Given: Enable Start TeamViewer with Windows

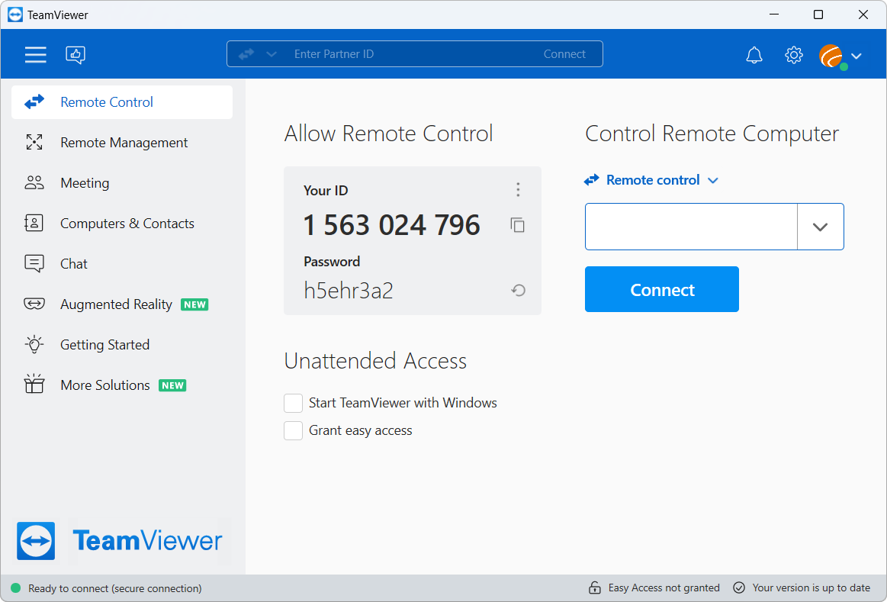Looking at the screenshot, I should point(294,403).
